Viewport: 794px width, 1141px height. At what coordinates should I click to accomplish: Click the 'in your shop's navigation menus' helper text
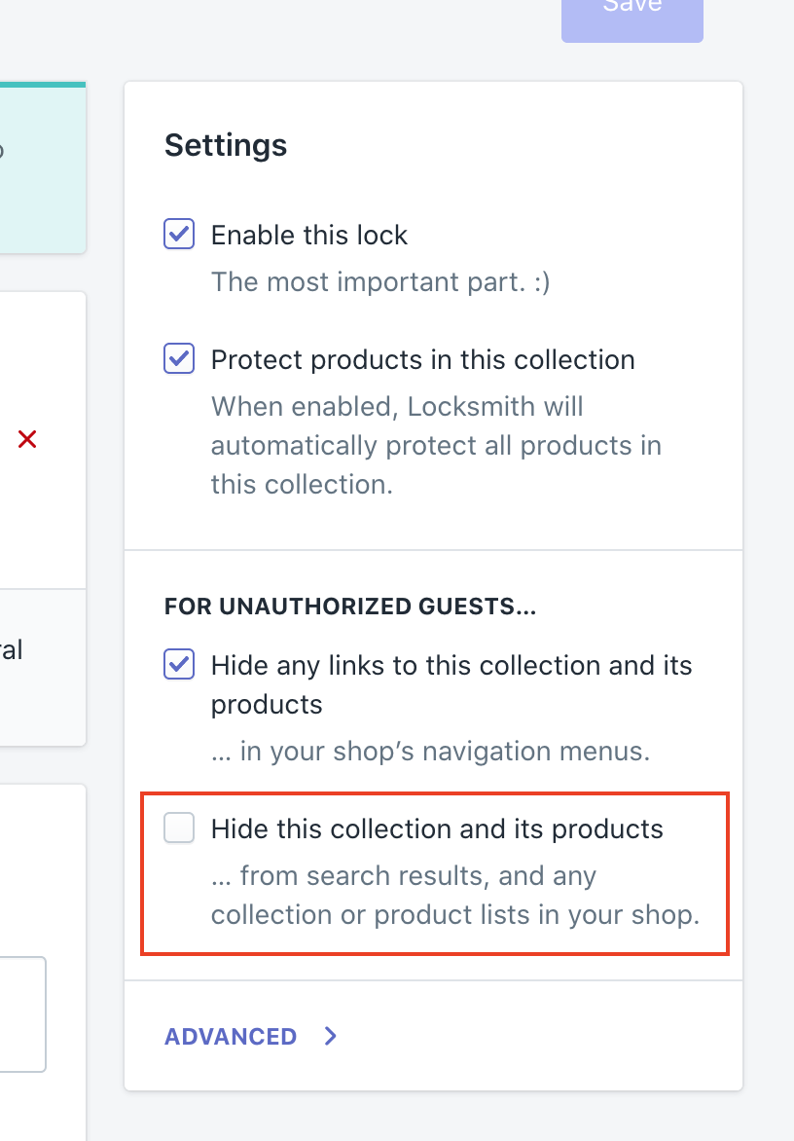point(430,751)
